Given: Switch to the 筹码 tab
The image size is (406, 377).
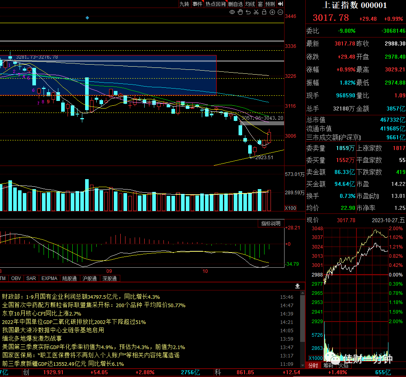Looking at the screenshot, I should [328, 365].
